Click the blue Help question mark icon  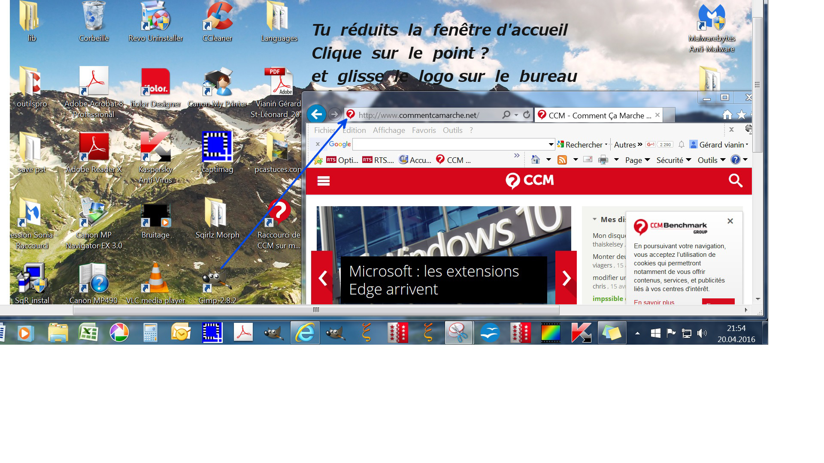coord(736,159)
